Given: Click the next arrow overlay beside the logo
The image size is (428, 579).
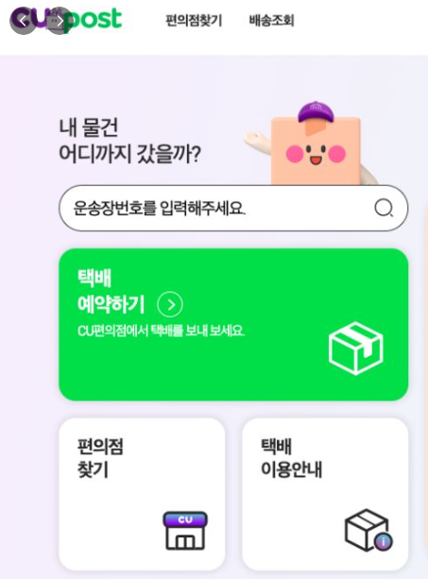Looking at the screenshot, I should click(60, 21).
